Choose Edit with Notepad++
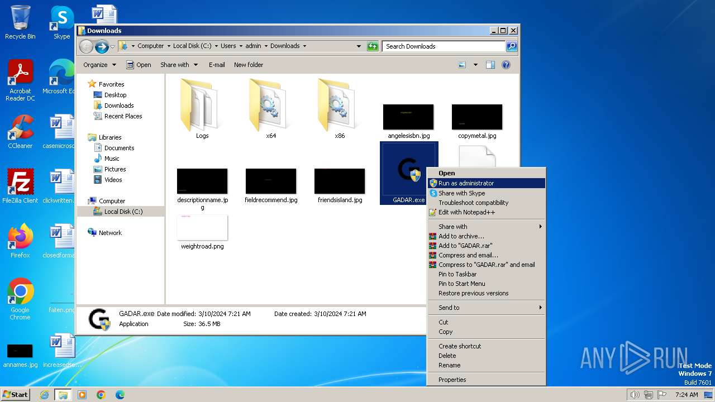The image size is (715, 402). point(487,212)
